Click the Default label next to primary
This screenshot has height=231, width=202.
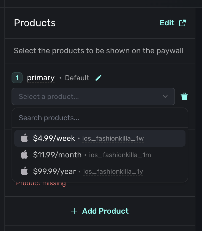click(x=77, y=78)
